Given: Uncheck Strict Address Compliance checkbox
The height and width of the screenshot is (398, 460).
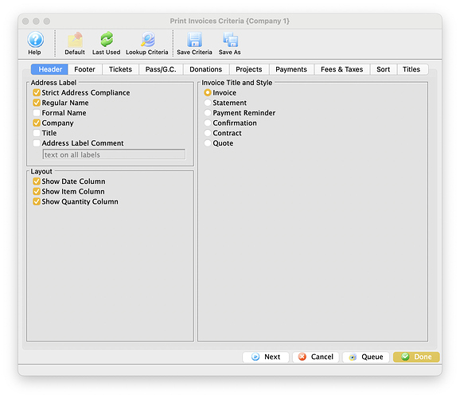Looking at the screenshot, I should (x=37, y=93).
